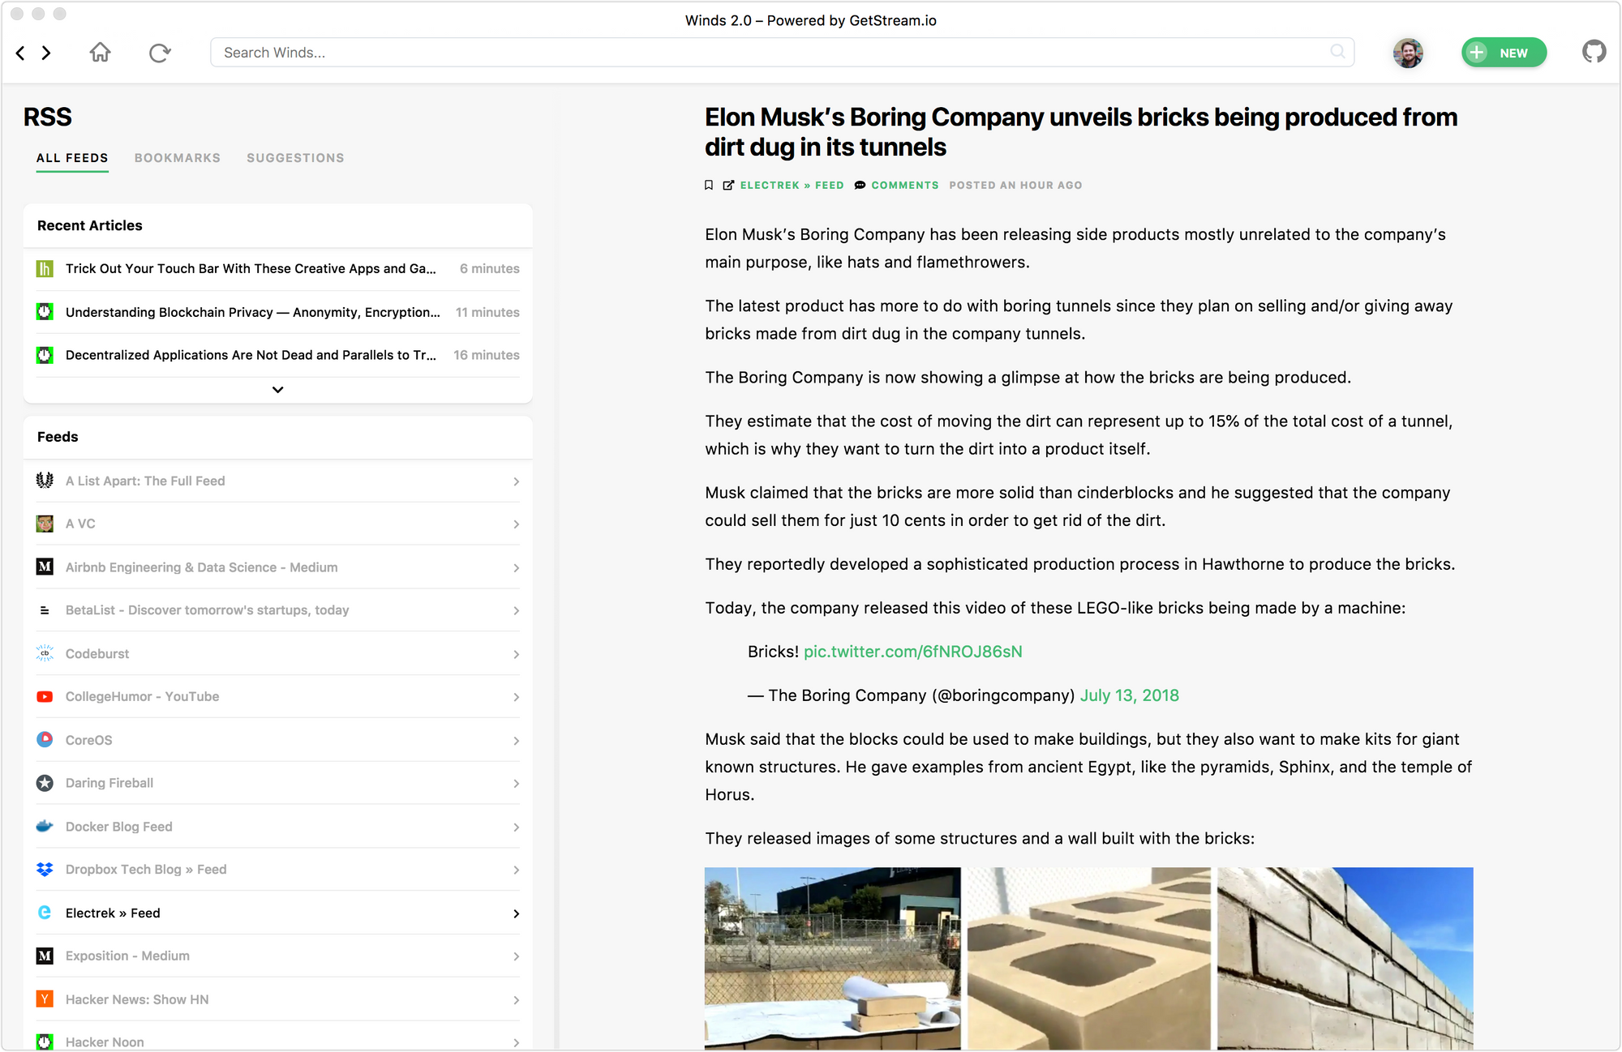Expand the recent articles dropdown arrow
The width and height of the screenshot is (1622, 1052).
(x=278, y=389)
